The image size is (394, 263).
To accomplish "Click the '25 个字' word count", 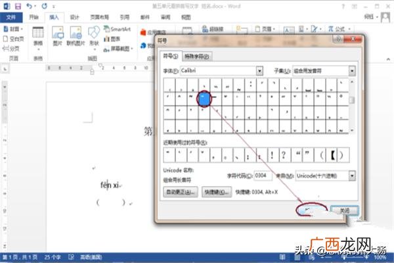I will (53, 257).
